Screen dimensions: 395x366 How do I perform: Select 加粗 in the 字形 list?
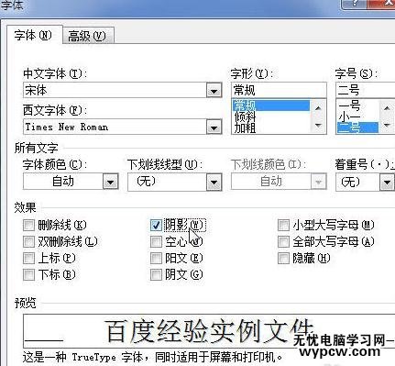pos(270,128)
